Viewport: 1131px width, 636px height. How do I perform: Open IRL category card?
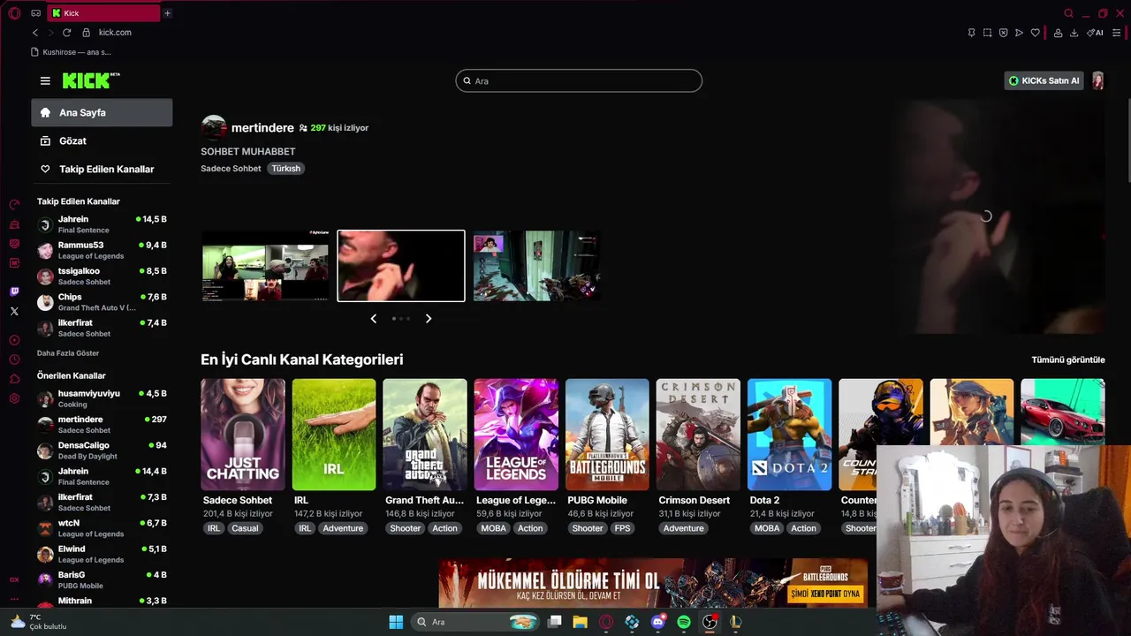334,435
